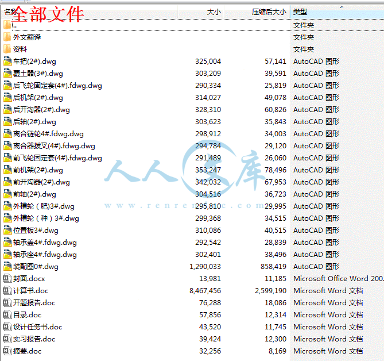
Task: Click the DWG icon of 车把(2#).dwg
Action: pyautogui.click(x=7, y=62)
